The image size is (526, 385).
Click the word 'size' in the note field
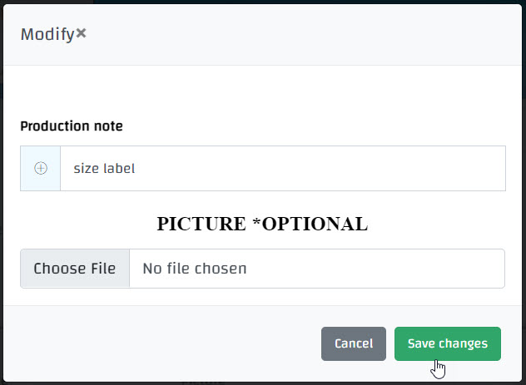coord(86,168)
